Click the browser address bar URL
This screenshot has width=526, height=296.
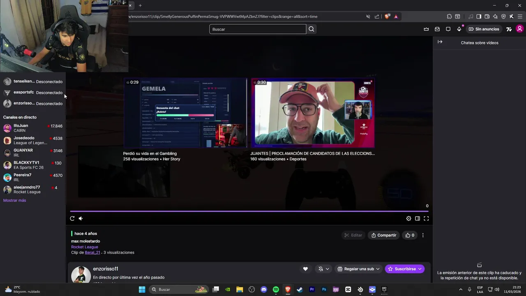tap(223, 16)
